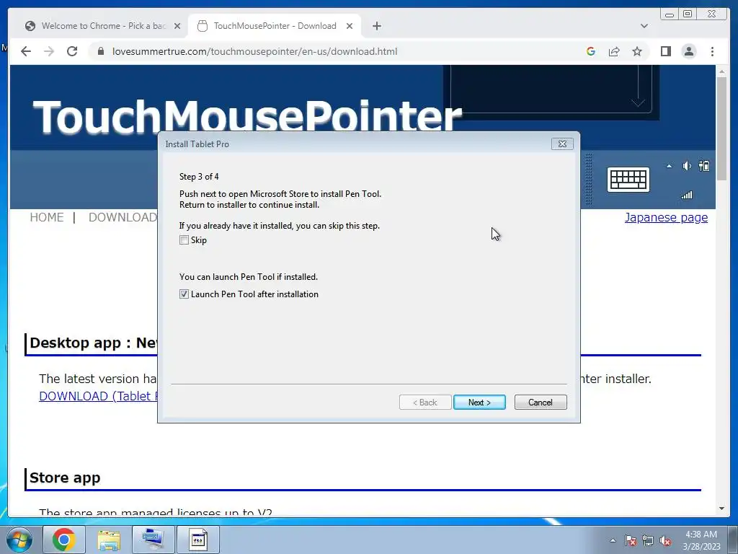738x554 pixels.
Task: Open Action Center flag tray icon
Action: (x=631, y=540)
